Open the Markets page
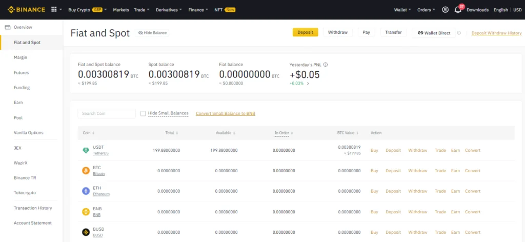This screenshot has width=525, height=242. (121, 10)
